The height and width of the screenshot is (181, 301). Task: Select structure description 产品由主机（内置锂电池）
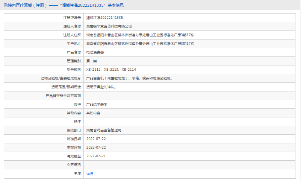[x=107, y=78]
